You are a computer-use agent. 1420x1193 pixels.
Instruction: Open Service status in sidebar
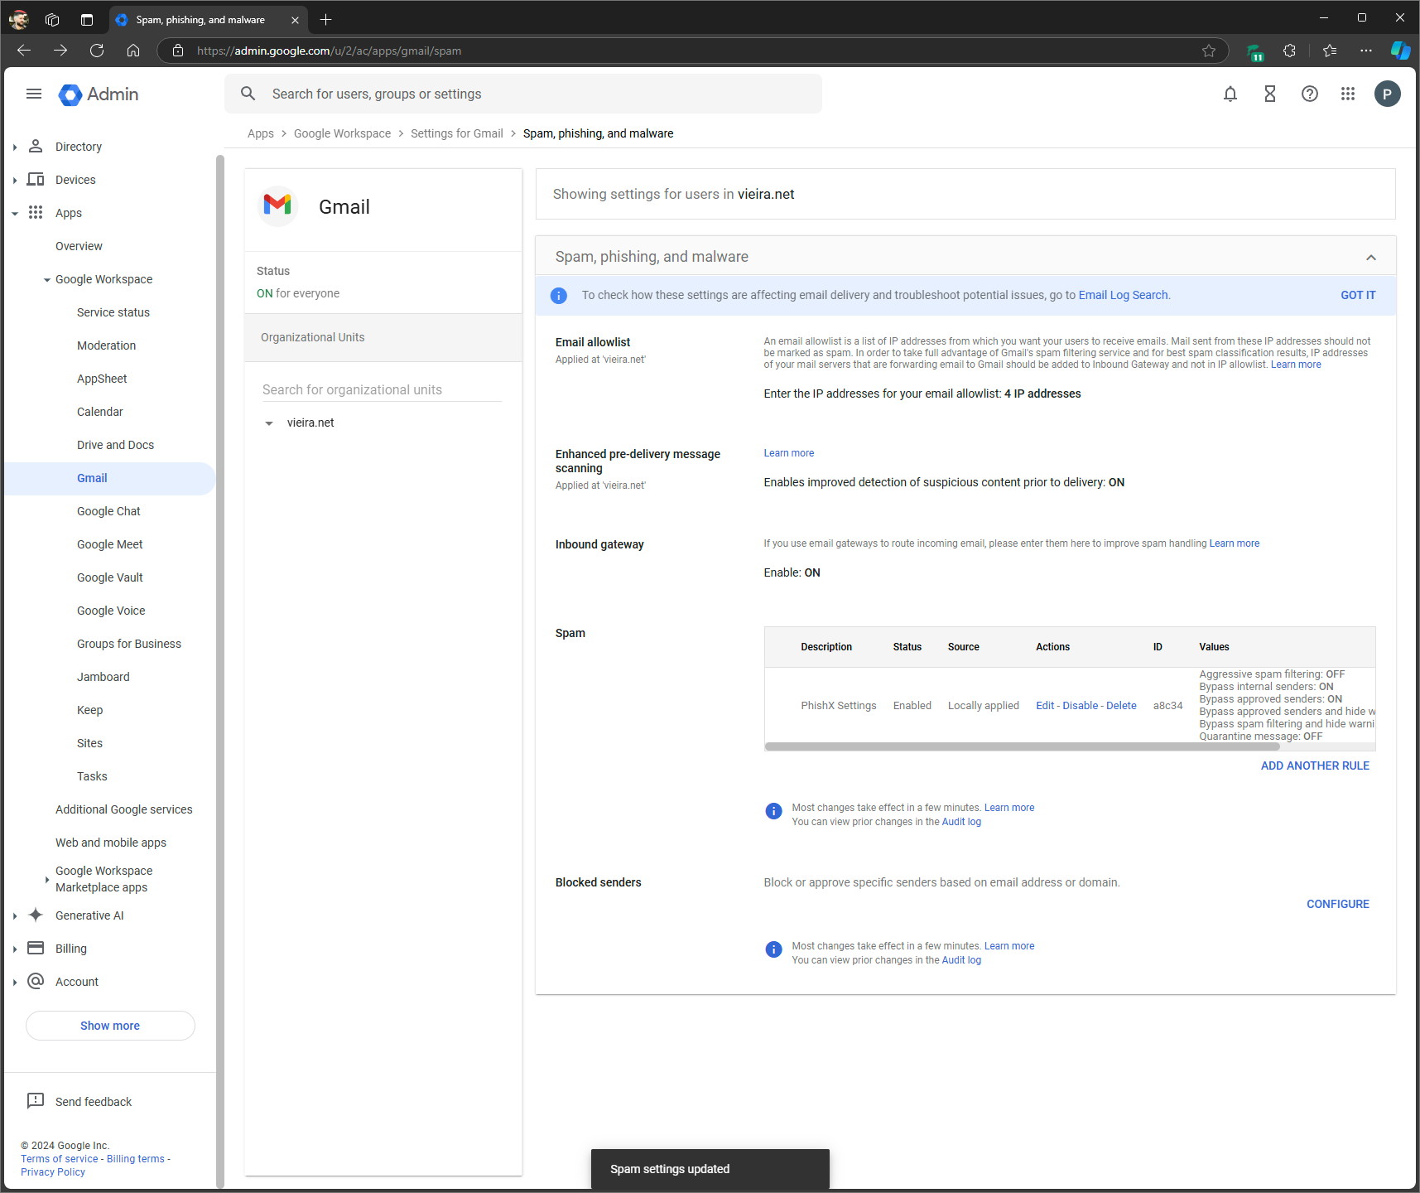click(x=113, y=312)
